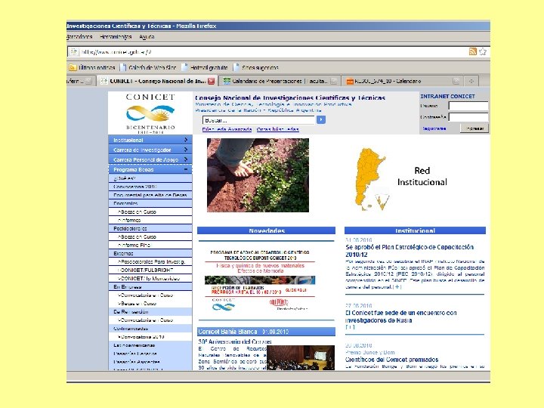Click the site icon beside the URL
The height and width of the screenshot is (408, 544).
click(x=73, y=52)
